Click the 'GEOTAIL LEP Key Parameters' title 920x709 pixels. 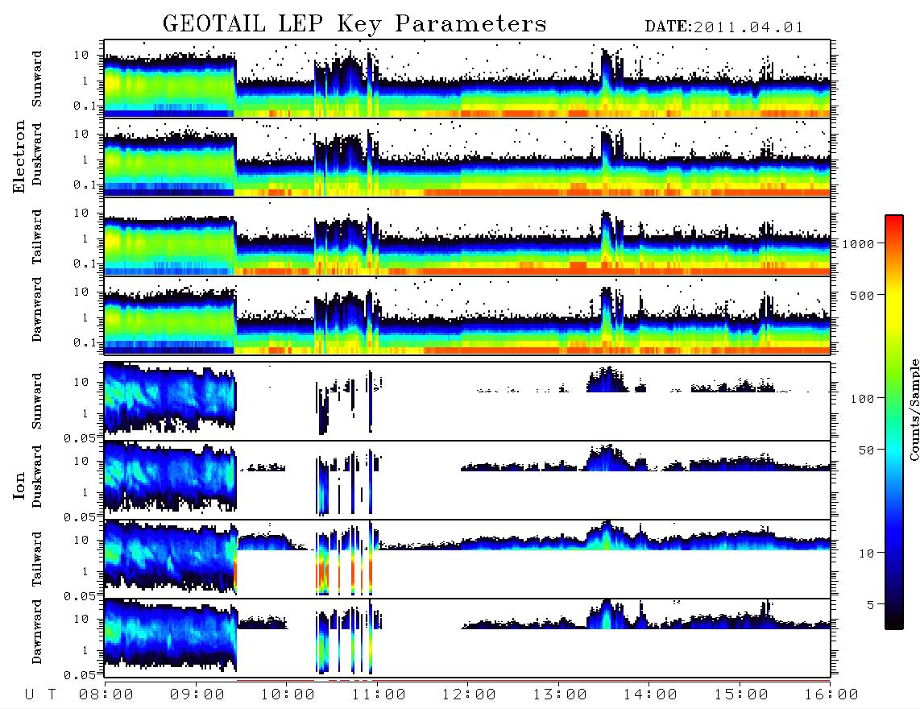coord(354,24)
